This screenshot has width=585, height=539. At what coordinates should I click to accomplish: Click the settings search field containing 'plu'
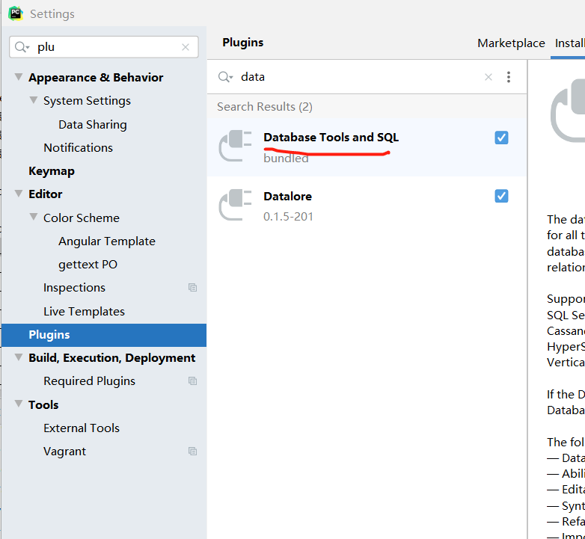coord(104,47)
